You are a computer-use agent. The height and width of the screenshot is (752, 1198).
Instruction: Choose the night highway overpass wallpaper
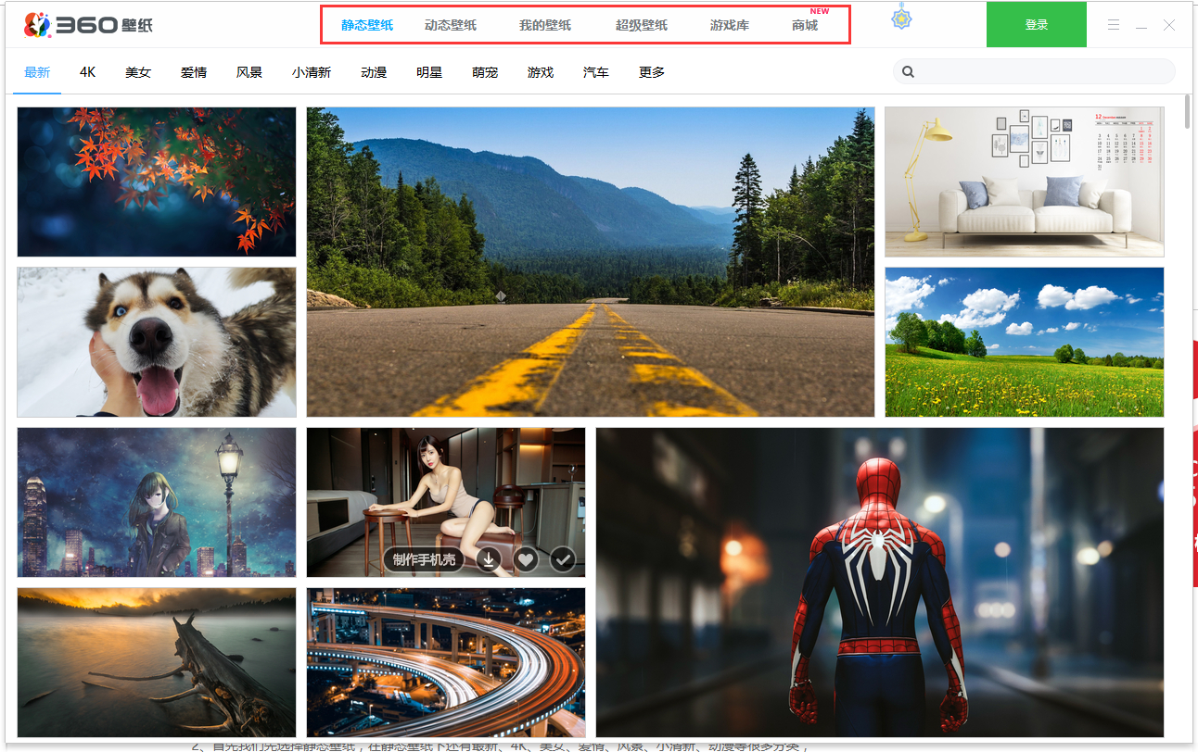click(446, 663)
